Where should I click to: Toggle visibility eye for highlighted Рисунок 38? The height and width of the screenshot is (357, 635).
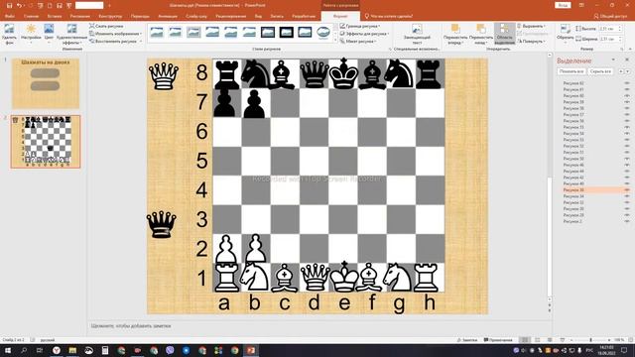[x=627, y=189]
